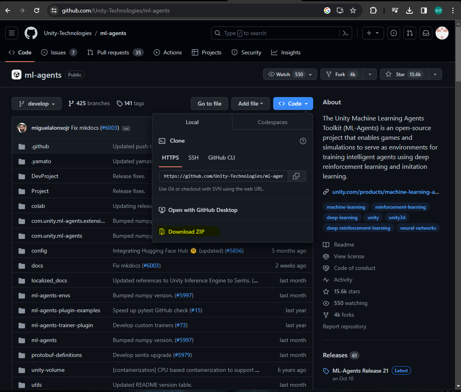Screen dimensions: 461x392
Task: Reload the page with browser refresh icon
Action: coord(37,10)
